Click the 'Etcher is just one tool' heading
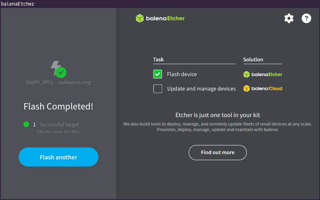The image size is (320, 200). coord(218,115)
